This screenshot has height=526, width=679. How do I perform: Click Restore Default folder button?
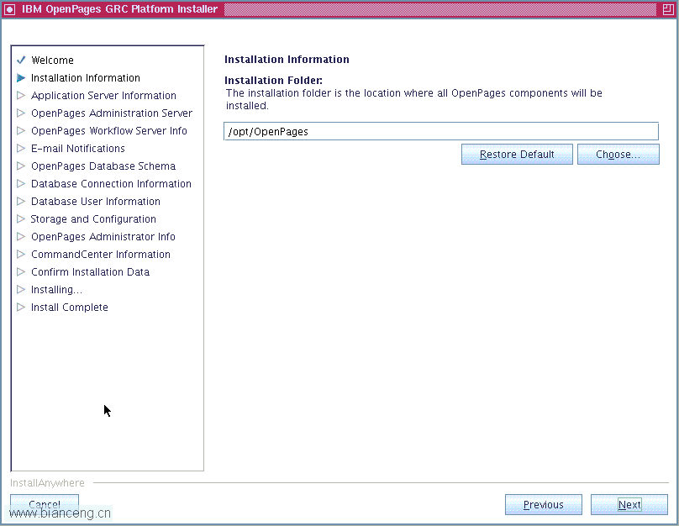click(517, 155)
